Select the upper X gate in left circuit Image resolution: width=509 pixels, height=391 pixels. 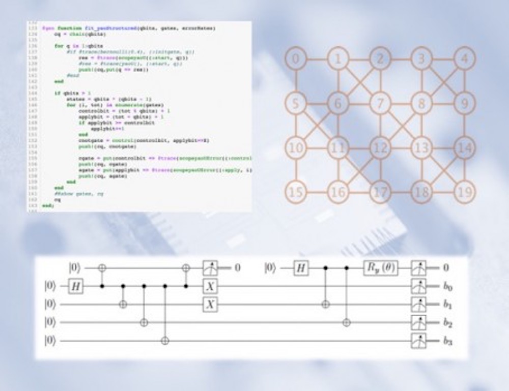click(x=210, y=286)
